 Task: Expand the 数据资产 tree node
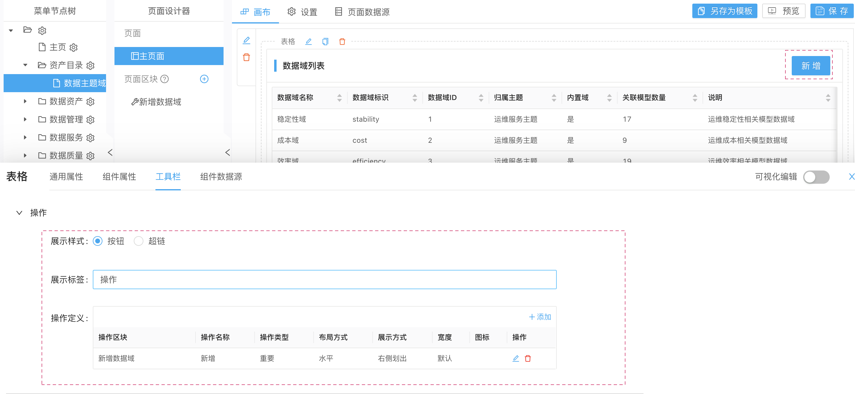pyautogui.click(x=25, y=101)
